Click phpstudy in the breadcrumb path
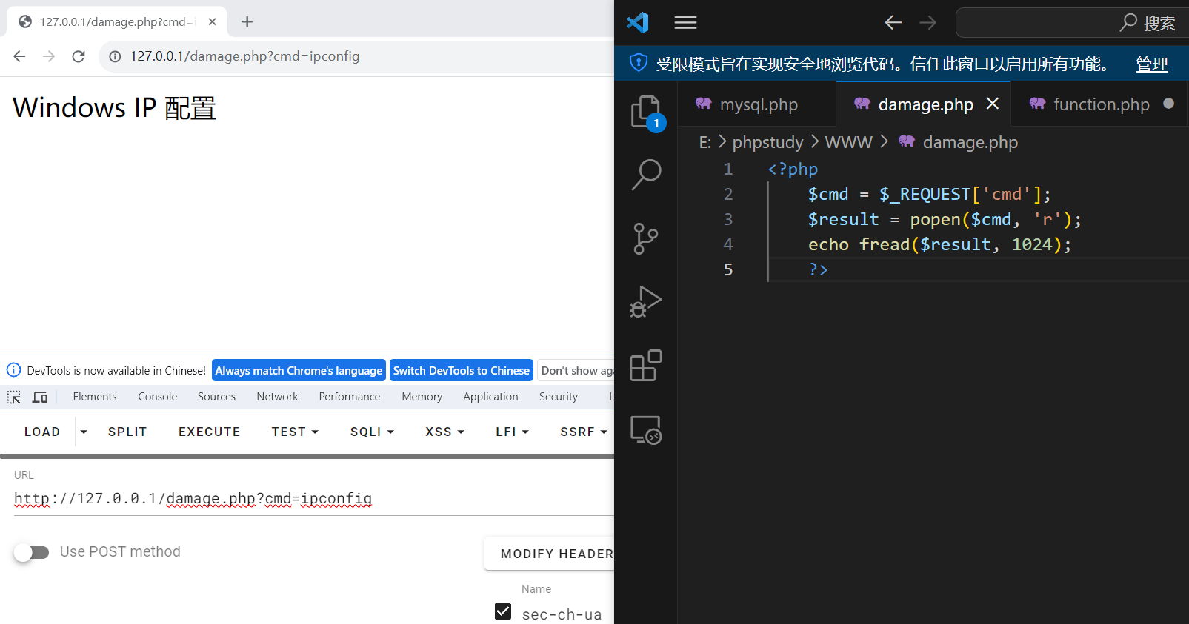 point(767,142)
